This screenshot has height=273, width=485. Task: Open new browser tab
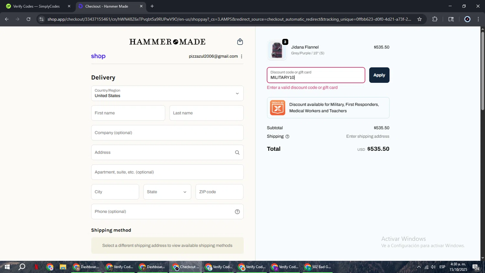(x=152, y=6)
